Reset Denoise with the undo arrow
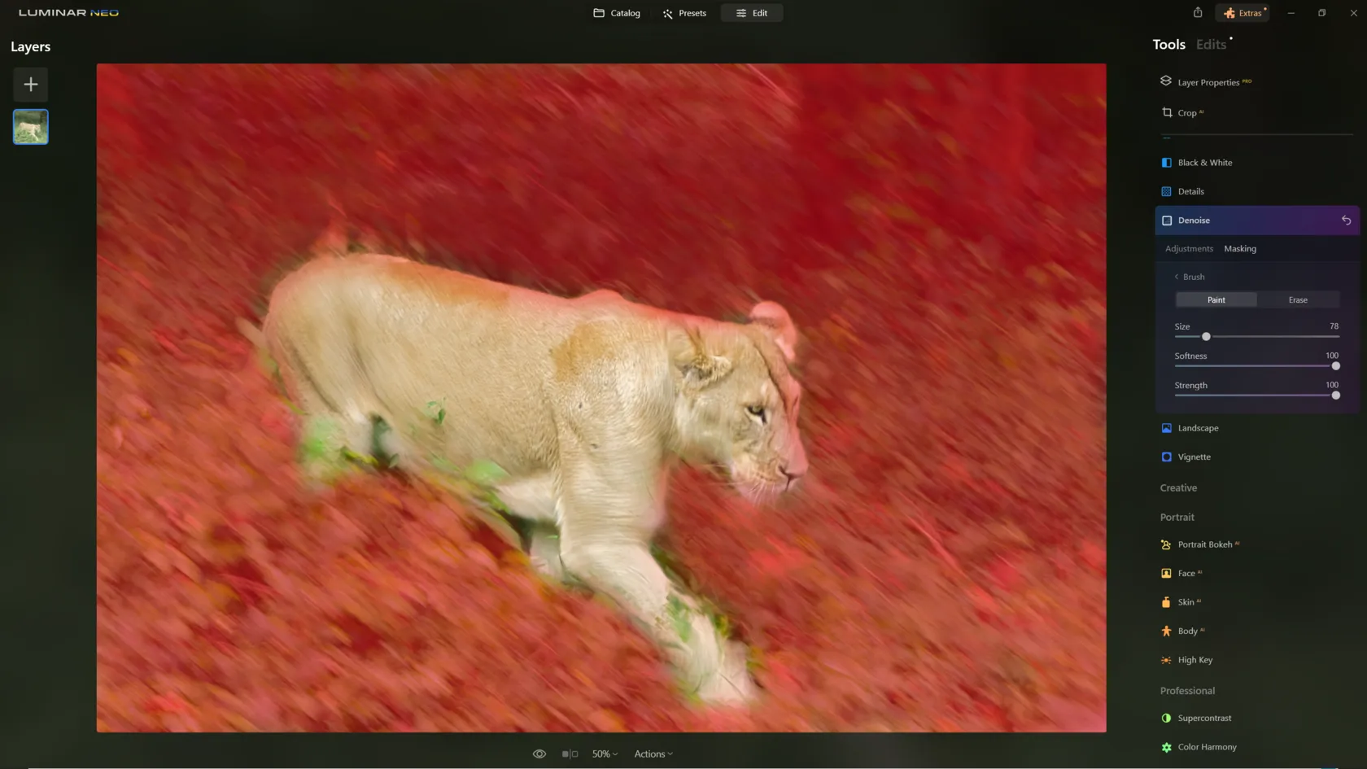The width and height of the screenshot is (1367, 769). [1346, 221]
